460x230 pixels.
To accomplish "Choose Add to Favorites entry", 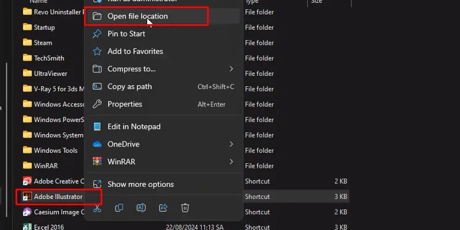I will click(163, 51).
